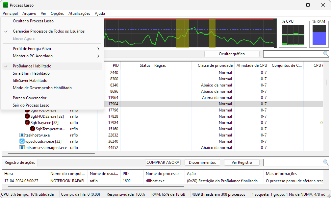Click 'CPU: 3% tempo, 16% utilidade' status
This screenshot has width=331, height=198.
pyautogui.click(x=27, y=194)
